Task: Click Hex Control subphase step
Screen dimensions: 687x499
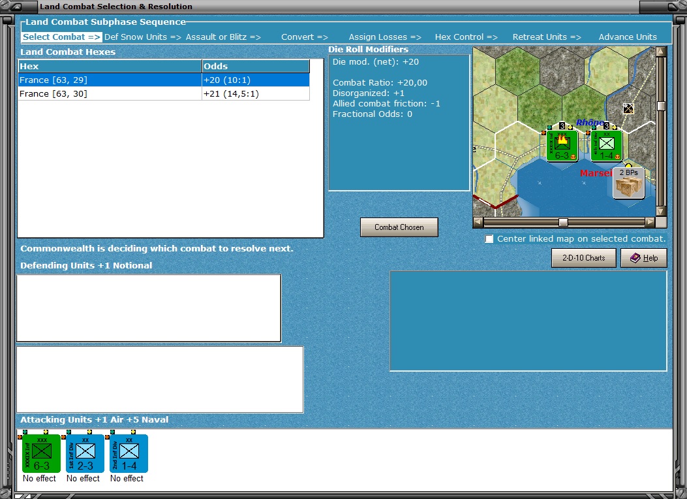Action: pos(466,37)
